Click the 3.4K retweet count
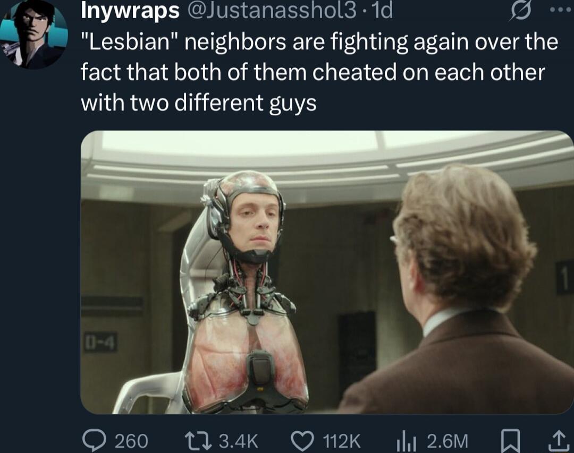Image resolution: width=574 pixels, height=453 pixels. [x=238, y=441]
